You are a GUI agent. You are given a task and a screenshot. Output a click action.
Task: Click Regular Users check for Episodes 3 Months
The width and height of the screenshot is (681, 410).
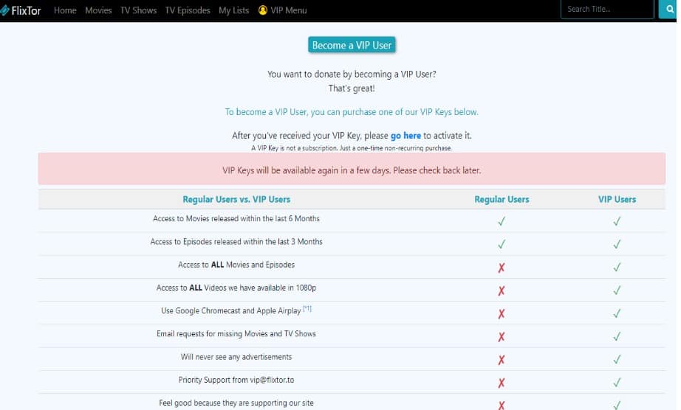pyautogui.click(x=502, y=244)
